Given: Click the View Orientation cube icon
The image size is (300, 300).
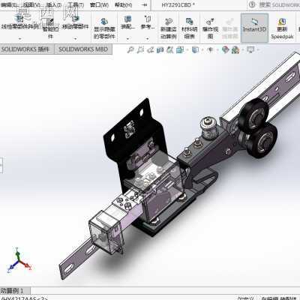Looking at the screenshot, I should (180, 50).
